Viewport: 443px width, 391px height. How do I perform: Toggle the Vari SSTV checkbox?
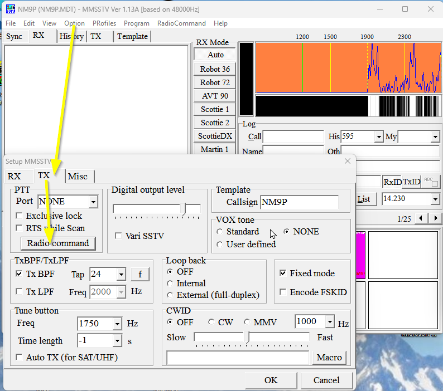[x=118, y=236]
